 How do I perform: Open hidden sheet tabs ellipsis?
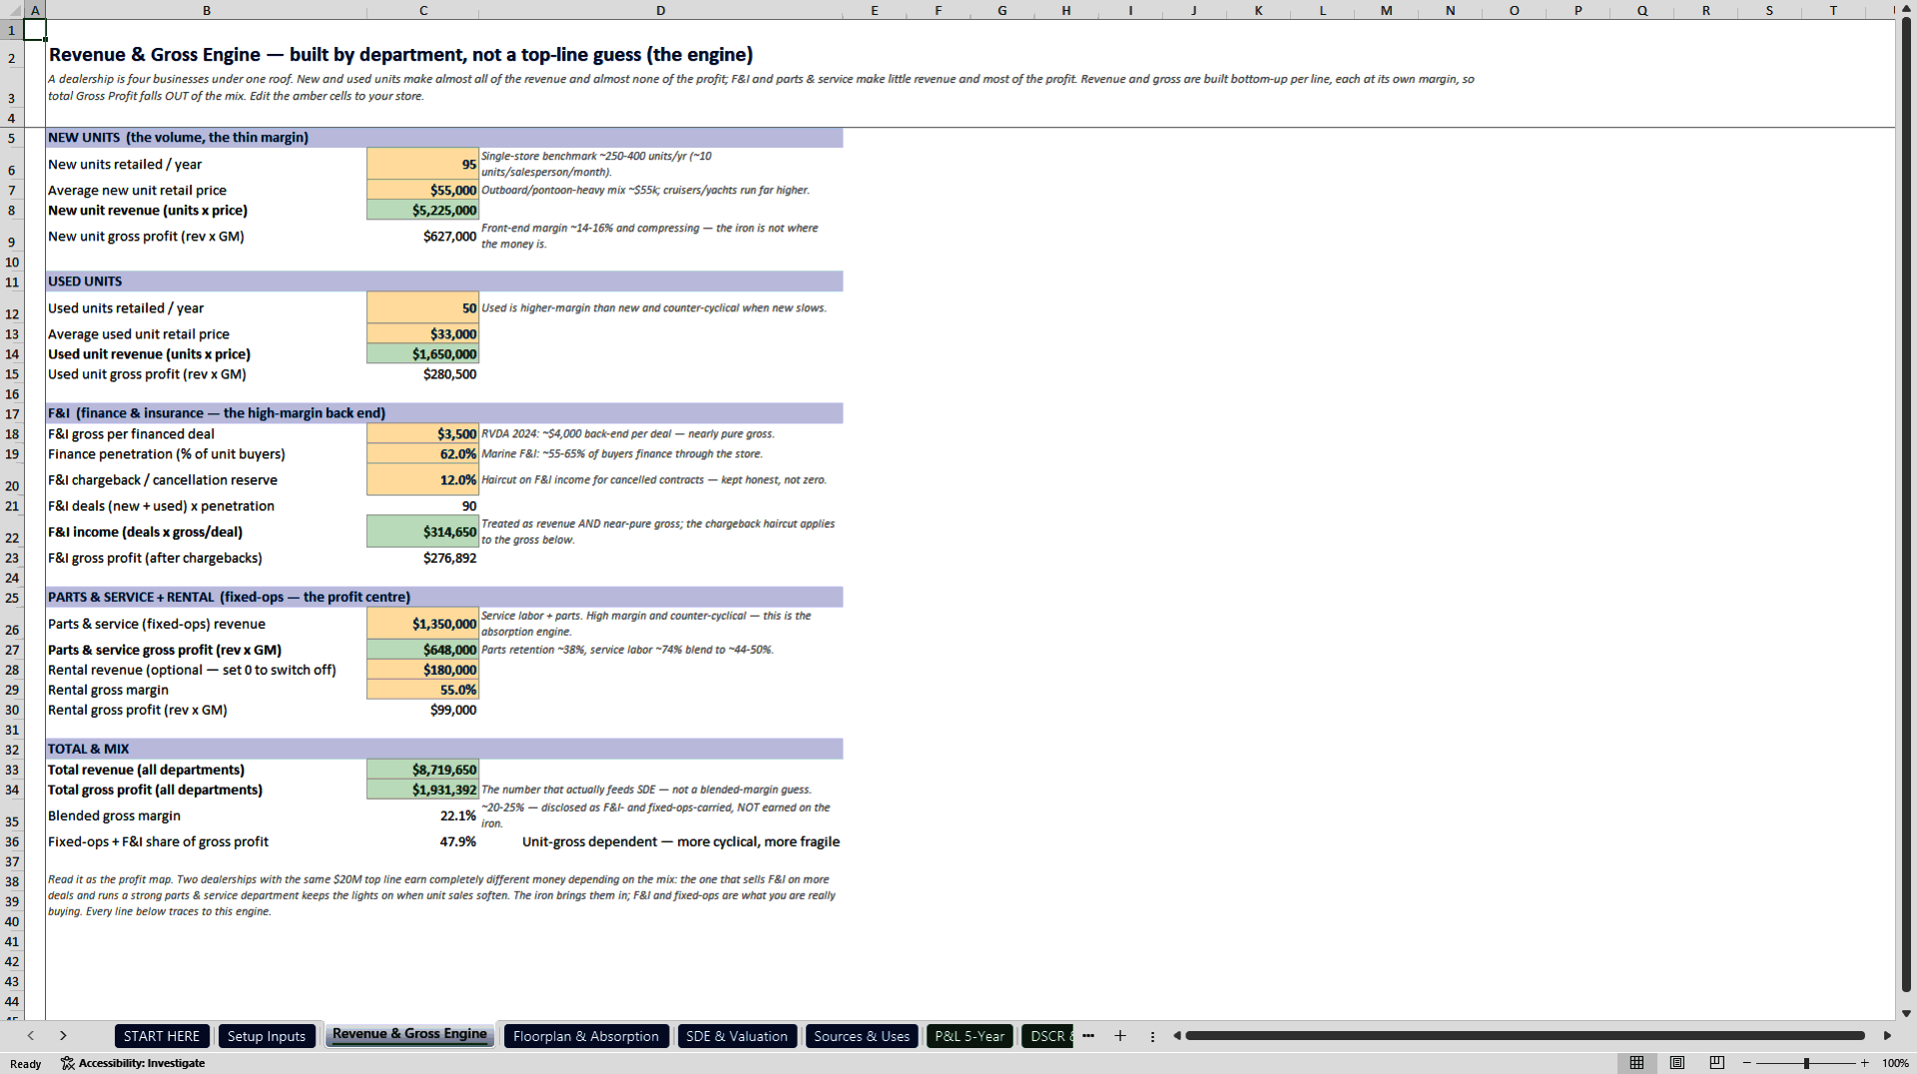[x=1088, y=1036]
